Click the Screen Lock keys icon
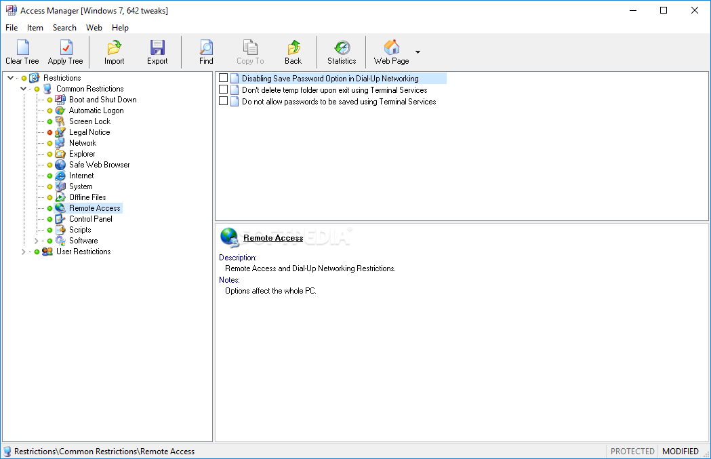Viewport: 711px width, 459px height. pyautogui.click(x=60, y=121)
